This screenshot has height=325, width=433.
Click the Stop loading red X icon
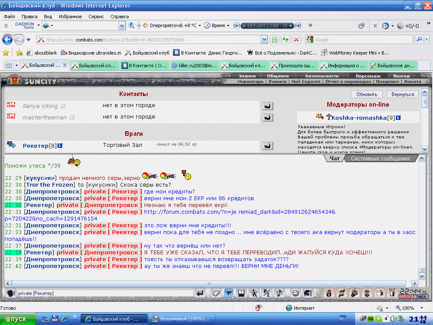point(296,39)
